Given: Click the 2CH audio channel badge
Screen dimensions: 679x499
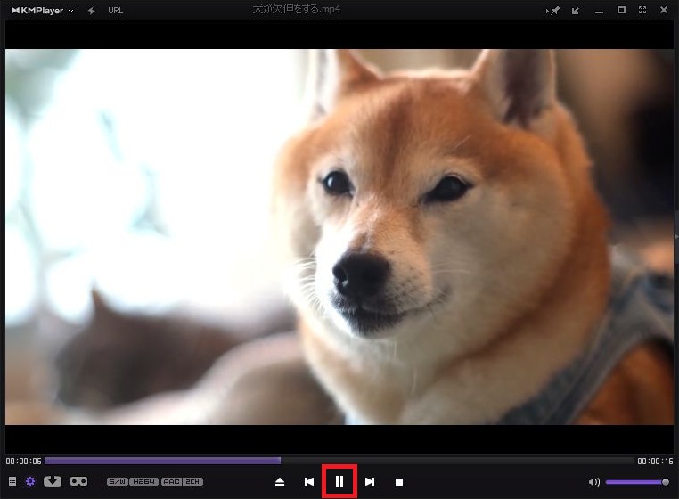Looking at the screenshot, I should pos(193,481).
